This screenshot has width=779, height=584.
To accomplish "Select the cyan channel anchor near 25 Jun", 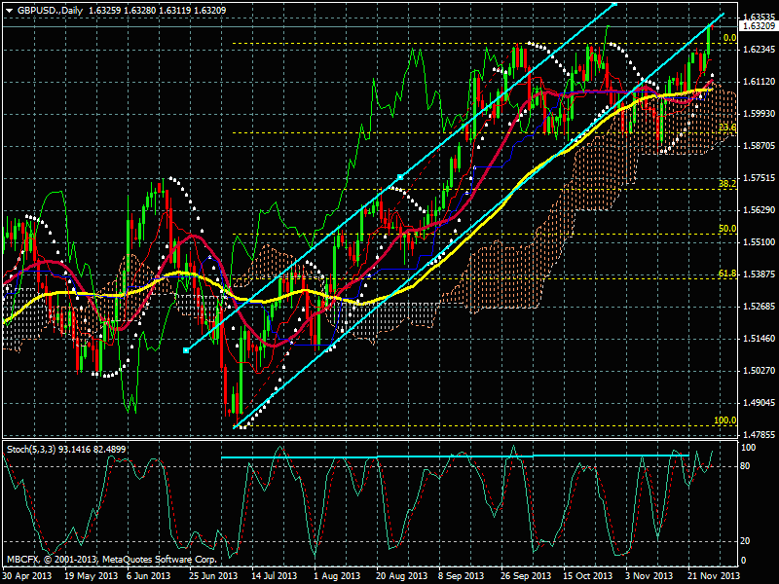I will click(x=186, y=350).
